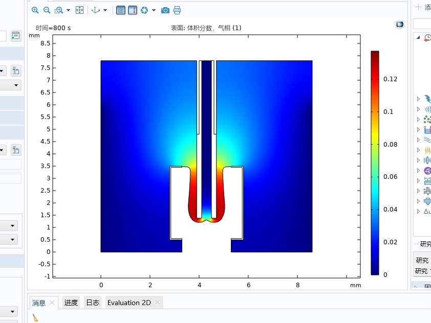The height and width of the screenshot is (323, 431).
Task: Click the plus add icon in right panel
Action: 418,7
